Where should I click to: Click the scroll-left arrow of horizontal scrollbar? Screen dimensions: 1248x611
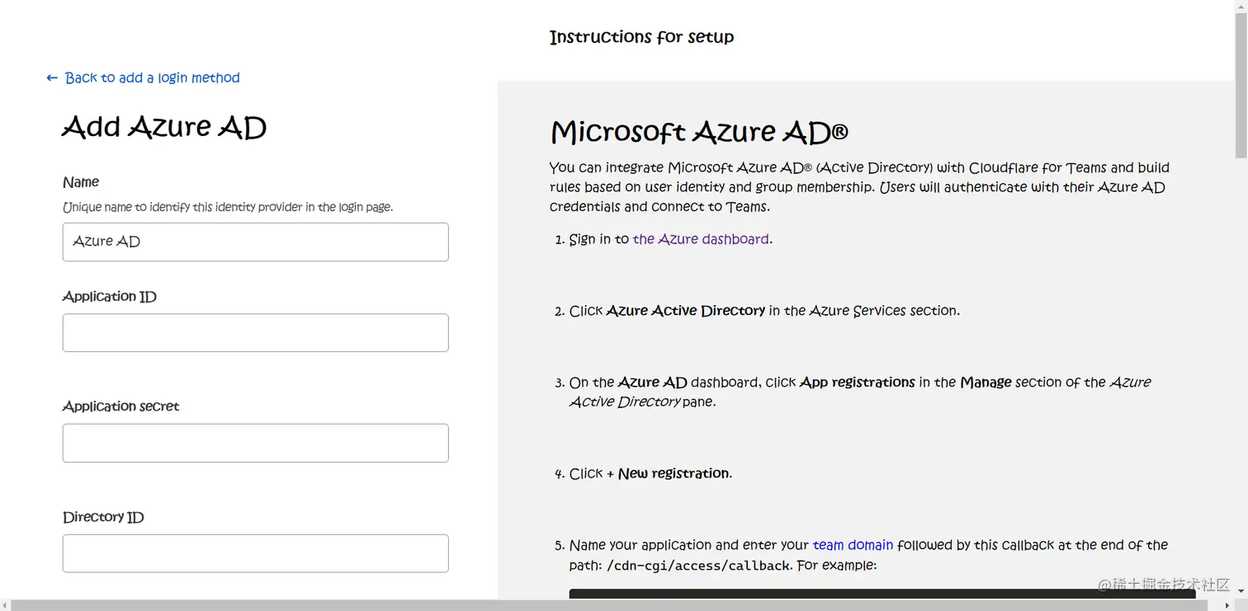coord(6,605)
